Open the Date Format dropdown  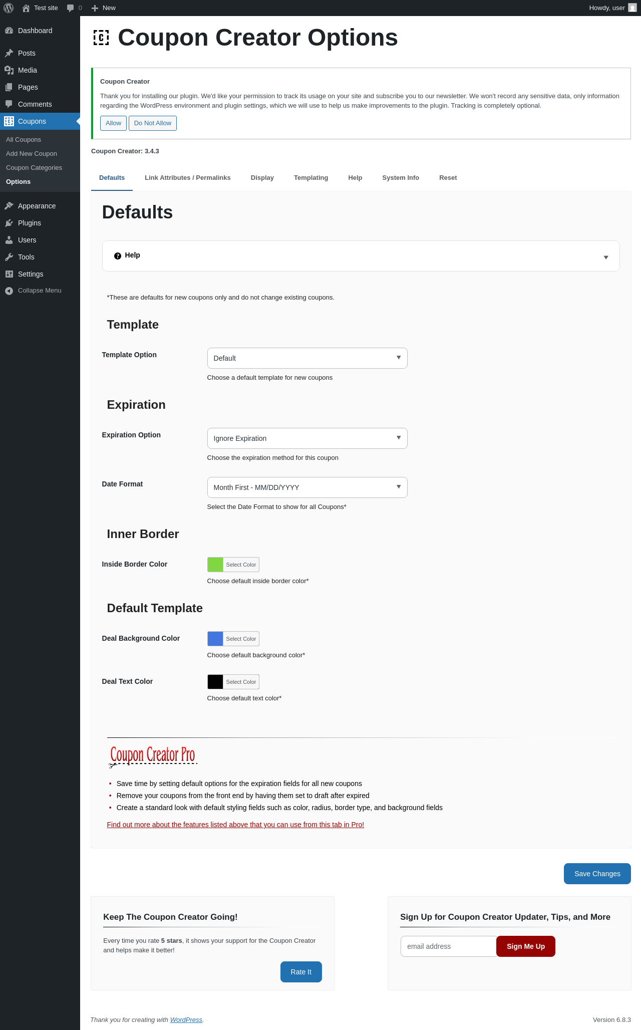pyautogui.click(x=307, y=487)
